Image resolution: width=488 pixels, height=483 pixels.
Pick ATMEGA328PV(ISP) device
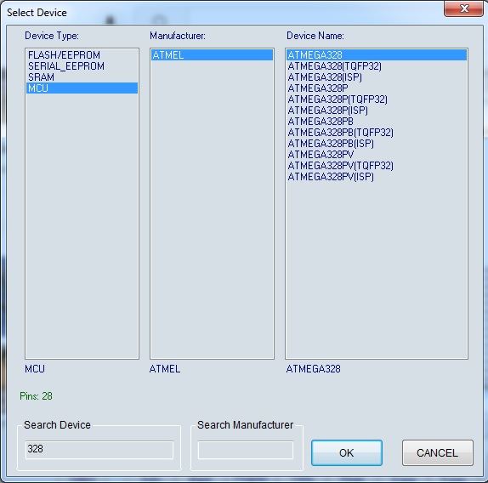pyautogui.click(x=377, y=177)
